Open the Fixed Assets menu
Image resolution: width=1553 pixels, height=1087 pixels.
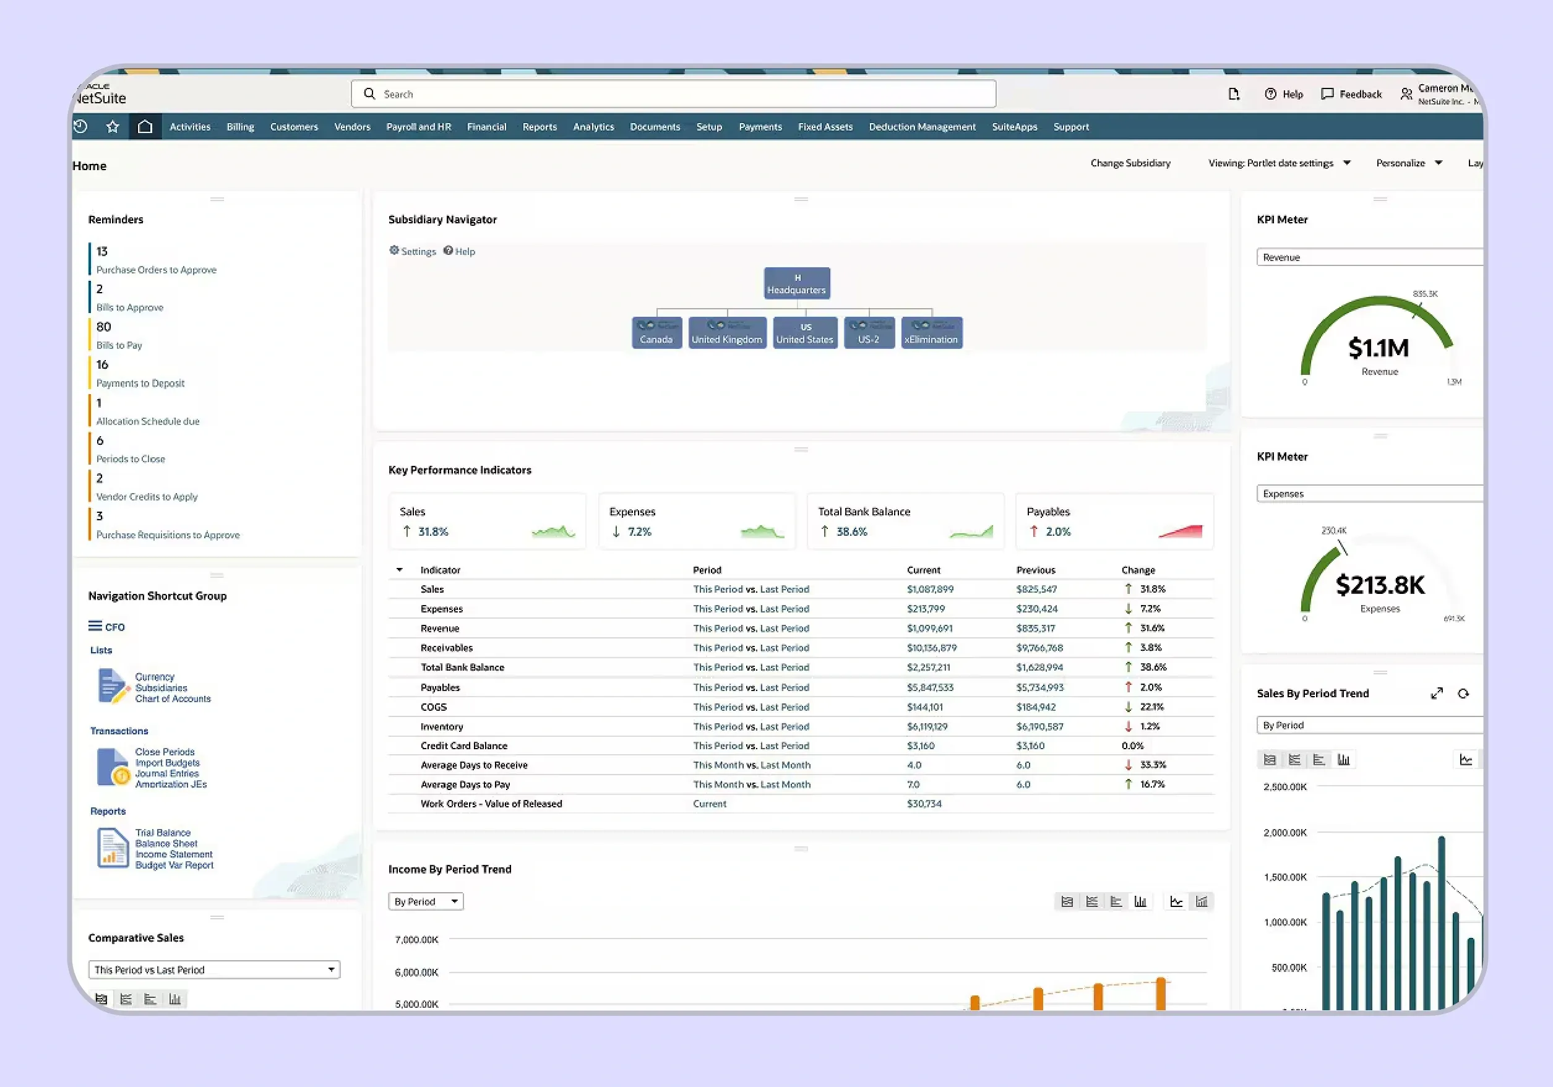pyautogui.click(x=825, y=126)
